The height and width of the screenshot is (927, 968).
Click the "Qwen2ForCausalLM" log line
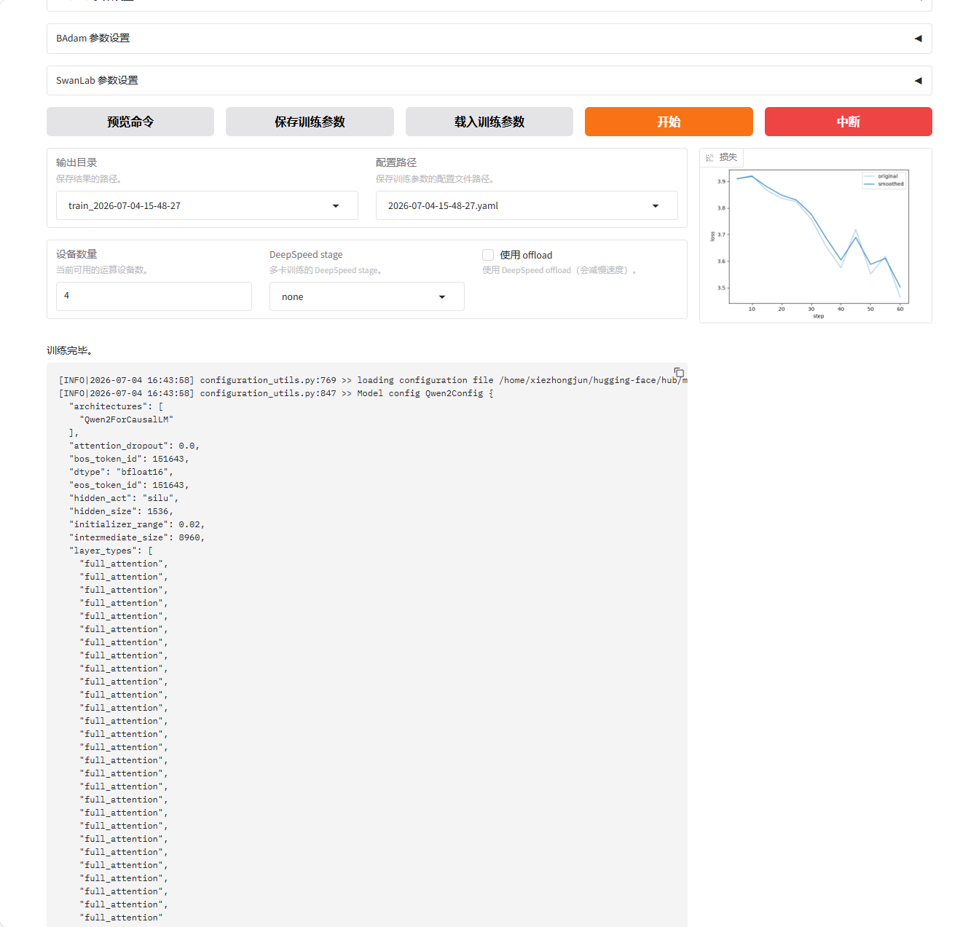[127, 419]
